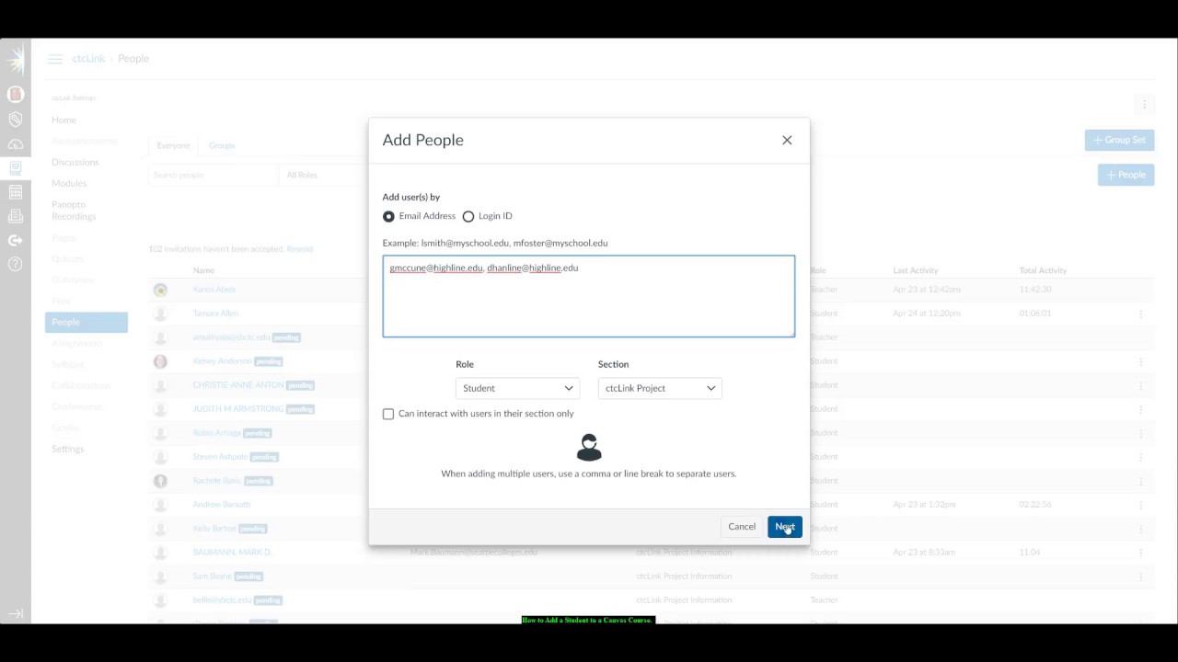The width and height of the screenshot is (1178, 662).
Task: Enable Can interact with users in section only
Action: click(x=388, y=414)
